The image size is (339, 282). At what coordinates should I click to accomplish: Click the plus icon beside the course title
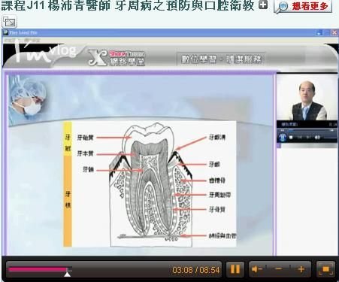(263, 5)
